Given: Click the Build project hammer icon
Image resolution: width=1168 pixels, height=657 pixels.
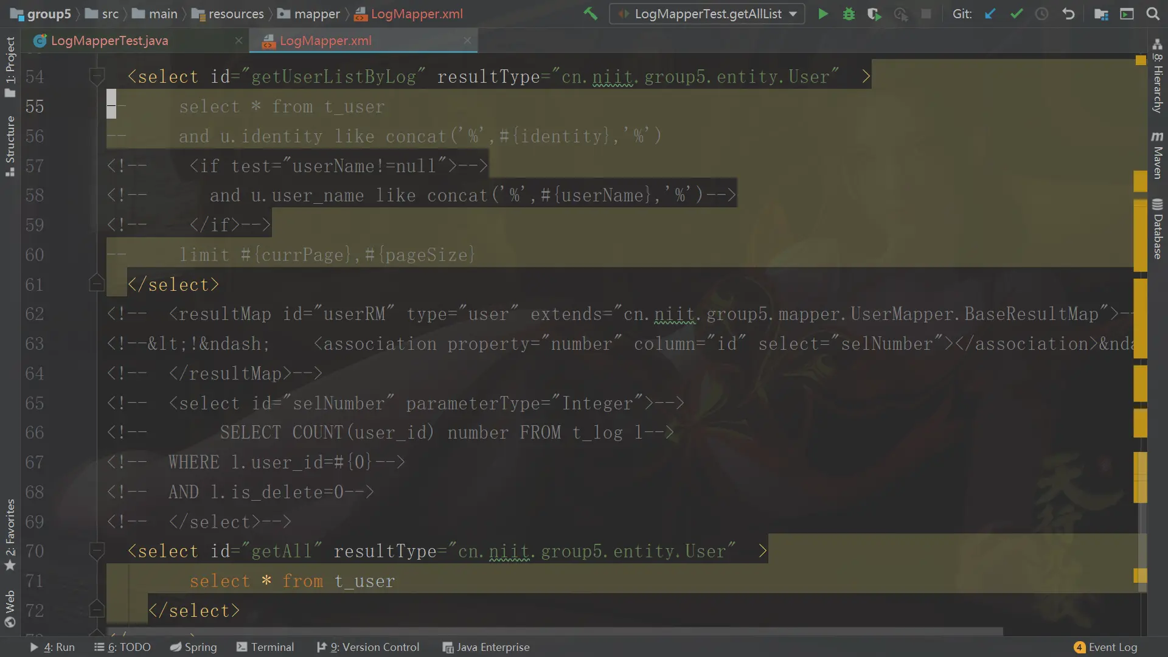Looking at the screenshot, I should tap(590, 13).
